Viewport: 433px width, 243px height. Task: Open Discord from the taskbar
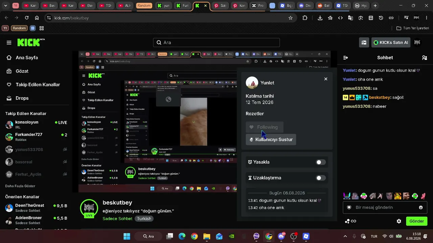pos(281,236)
